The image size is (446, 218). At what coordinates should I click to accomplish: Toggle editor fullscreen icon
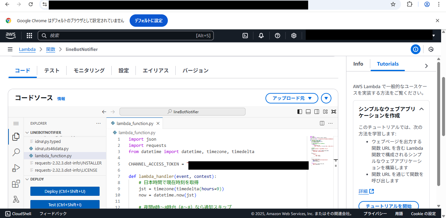[334, 112]
